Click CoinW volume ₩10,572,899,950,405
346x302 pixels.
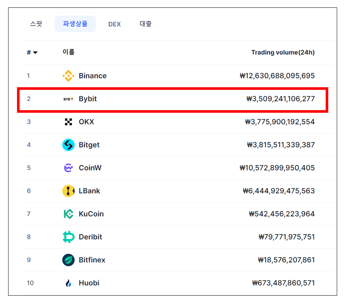tap(277, 168)
